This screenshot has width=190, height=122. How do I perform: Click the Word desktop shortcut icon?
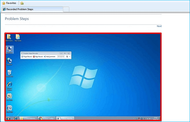(9, 109)
